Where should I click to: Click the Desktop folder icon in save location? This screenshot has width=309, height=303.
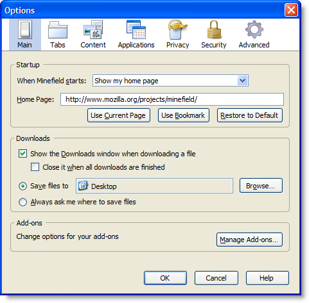coord(83,186)
